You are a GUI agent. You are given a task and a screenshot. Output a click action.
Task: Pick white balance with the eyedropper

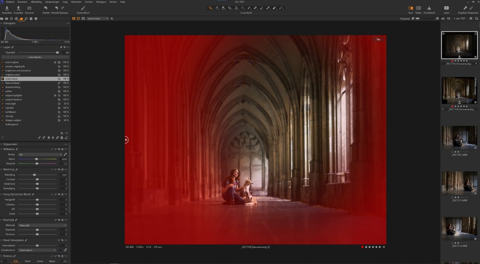[65, 154]
